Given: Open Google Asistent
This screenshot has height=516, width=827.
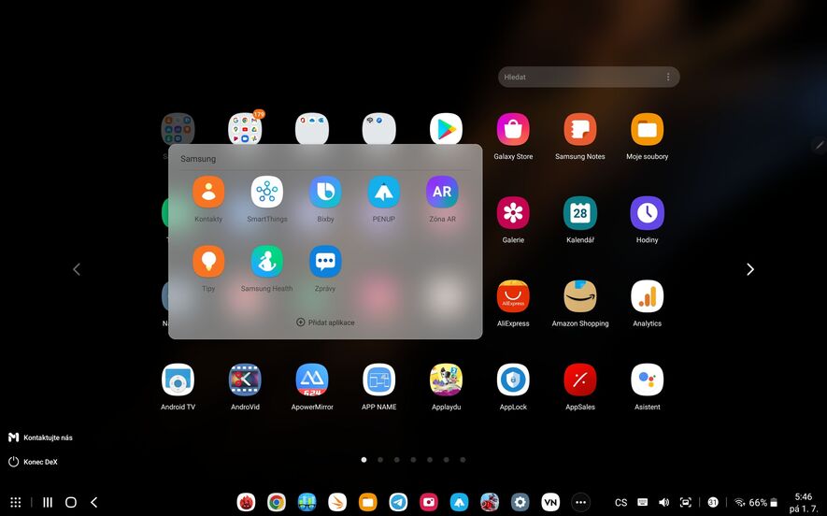Looking at the screenshot, I should point(648,380).
